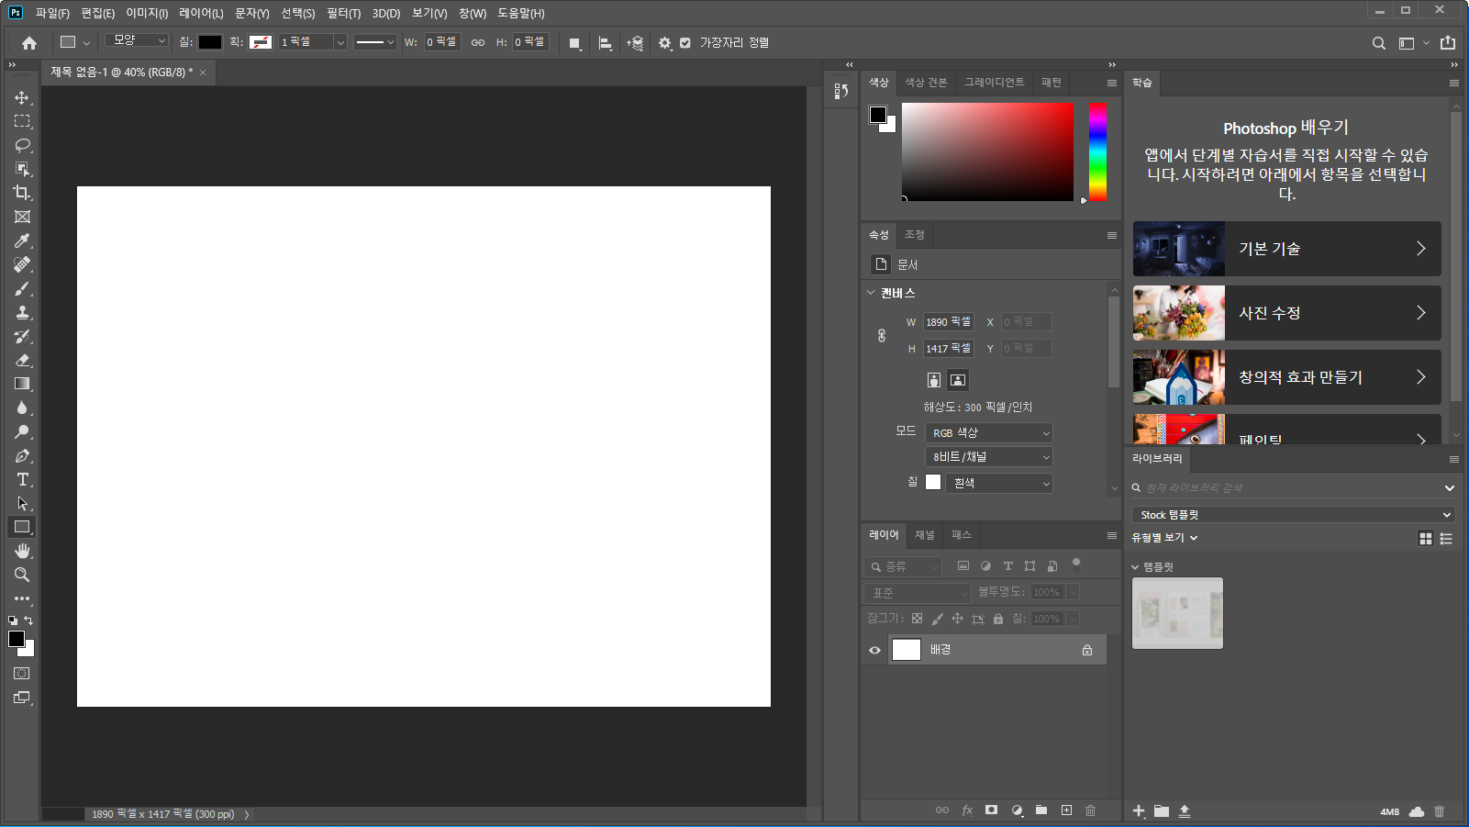Open the stroke width 1 픽셀 dropdown

click(340, 43)
